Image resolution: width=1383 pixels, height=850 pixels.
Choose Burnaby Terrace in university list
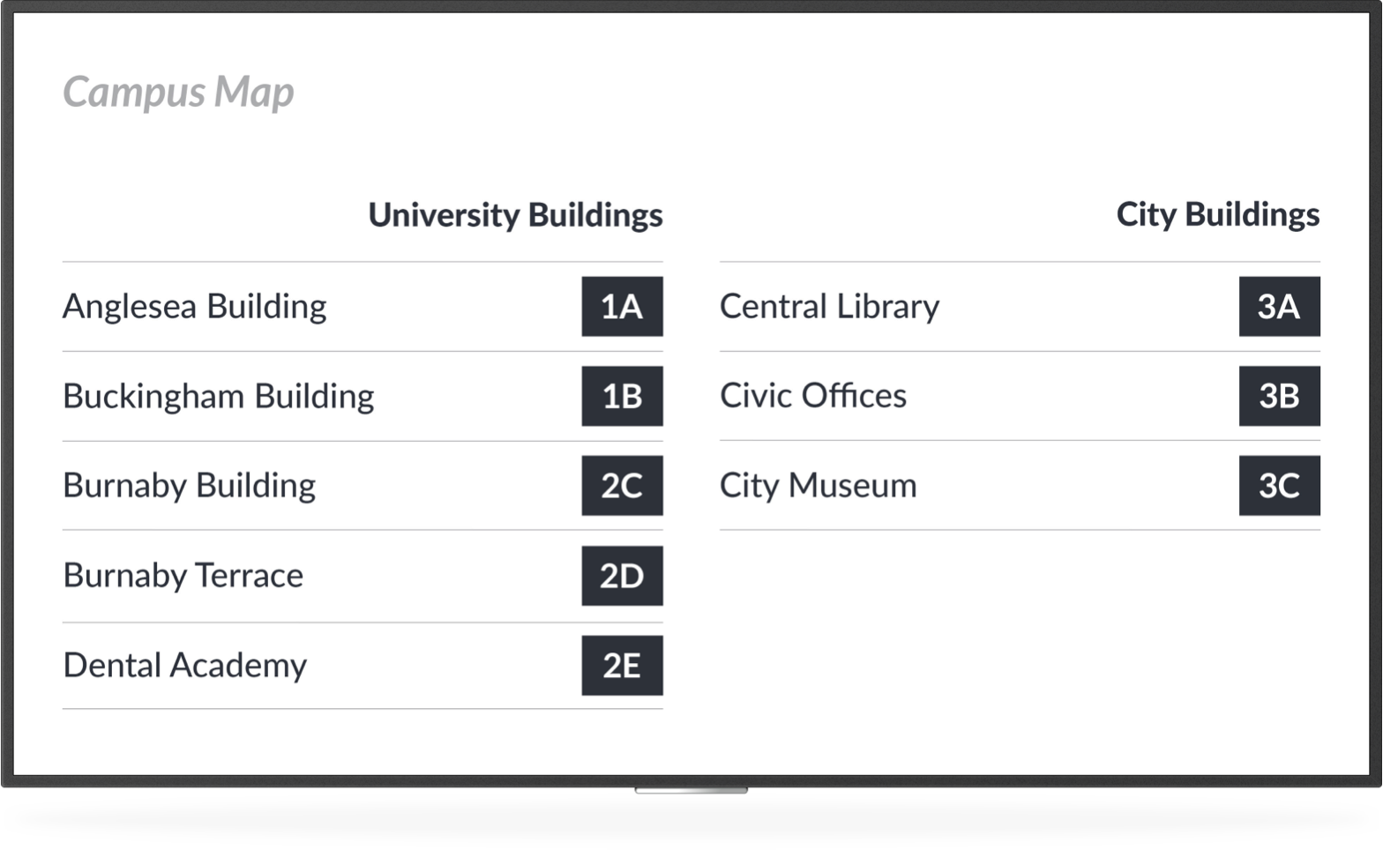[x=183, y=576]
